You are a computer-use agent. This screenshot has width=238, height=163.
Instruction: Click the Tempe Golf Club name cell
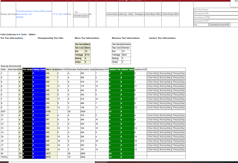8,14
